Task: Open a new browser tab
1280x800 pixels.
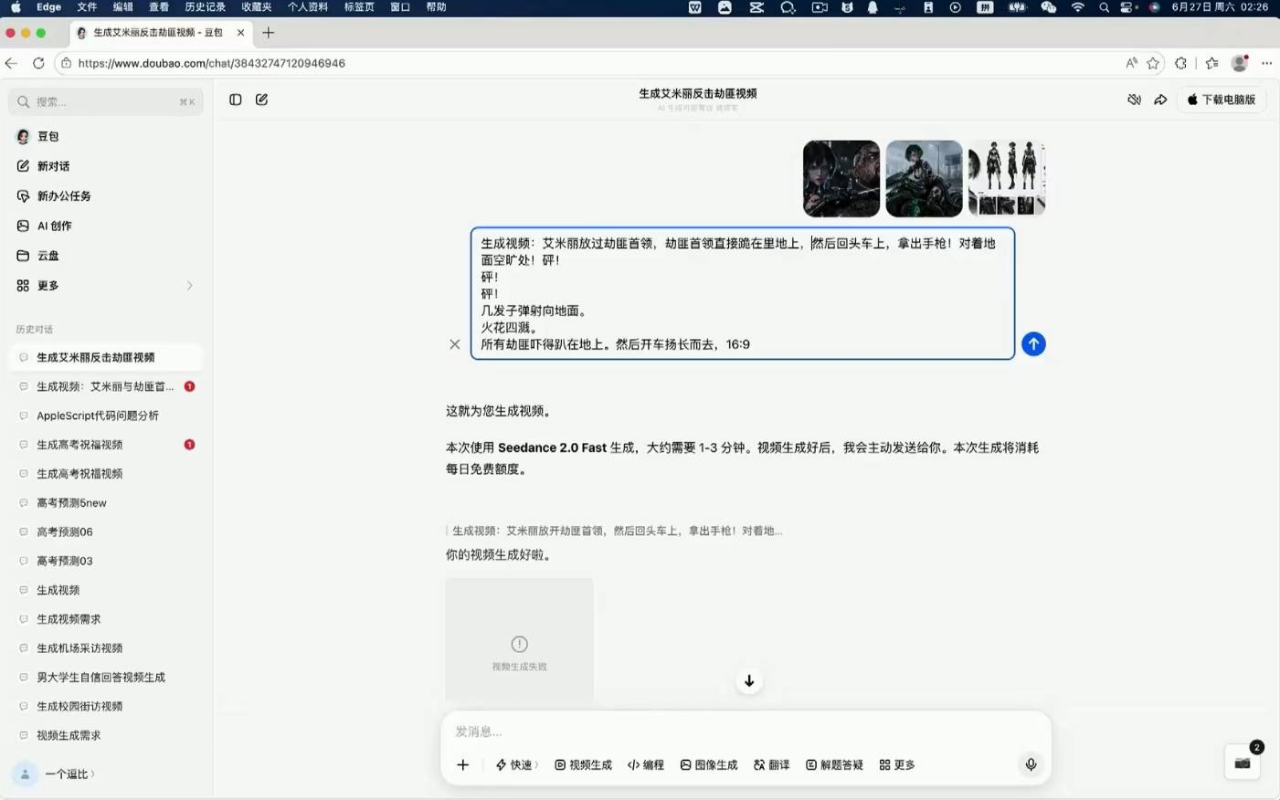Action: 268,32
